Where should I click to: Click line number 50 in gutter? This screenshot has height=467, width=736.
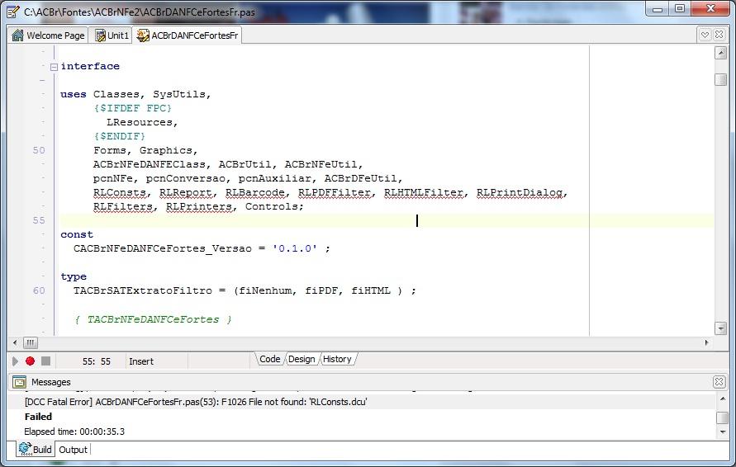click(39, 150)
